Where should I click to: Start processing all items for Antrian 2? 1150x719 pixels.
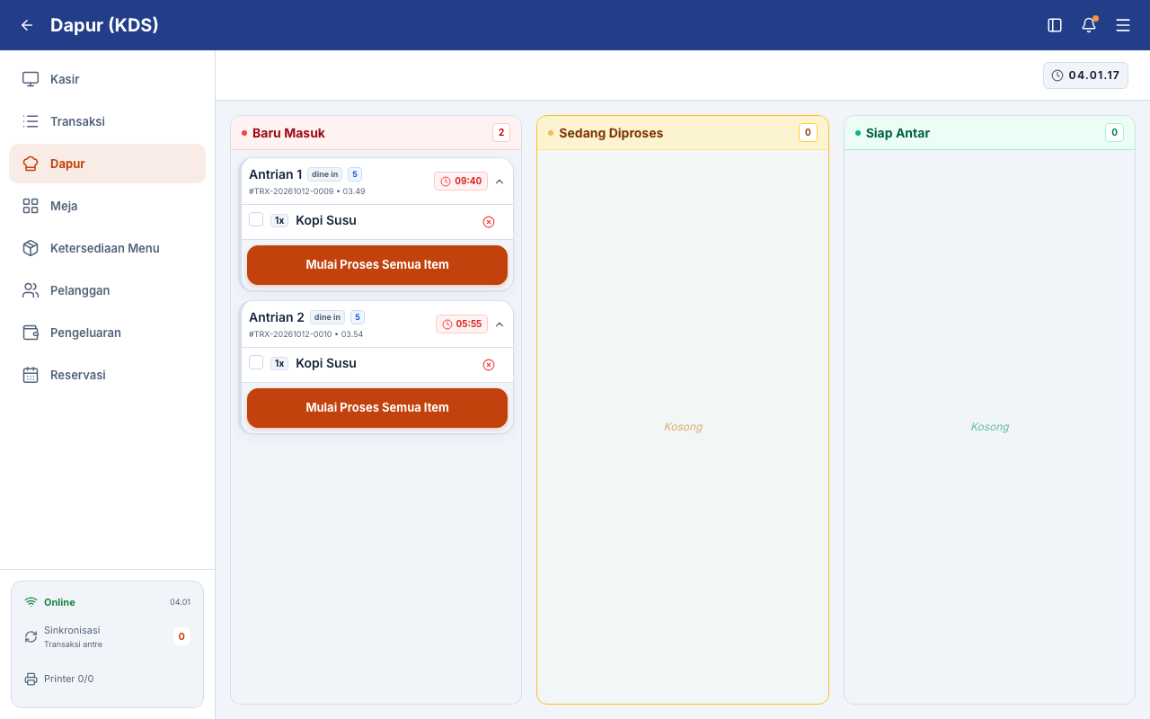pos(377,408)
